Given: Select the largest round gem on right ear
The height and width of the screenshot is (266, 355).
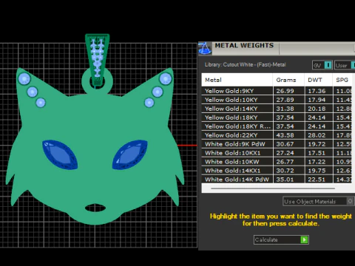Looking at the screenshot, I should (x=166, y=79).
